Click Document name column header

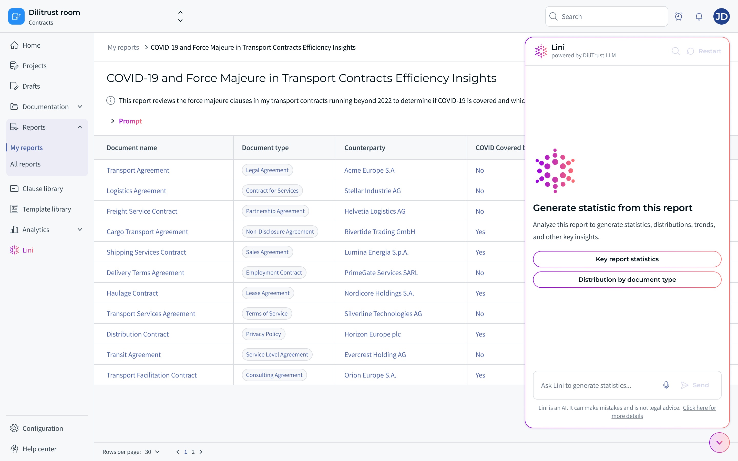click(132, 148)
